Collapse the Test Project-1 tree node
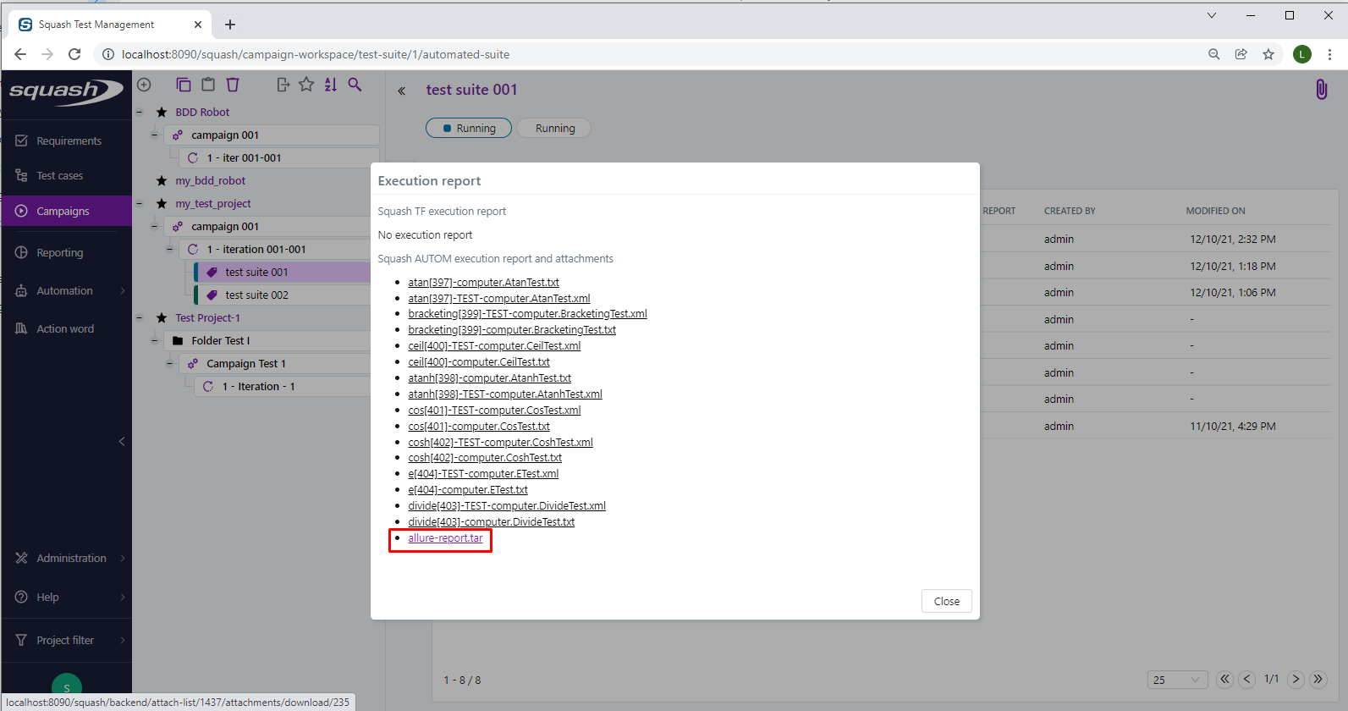Viewport: 1348px width, 711px height. (x=140, y=317)
